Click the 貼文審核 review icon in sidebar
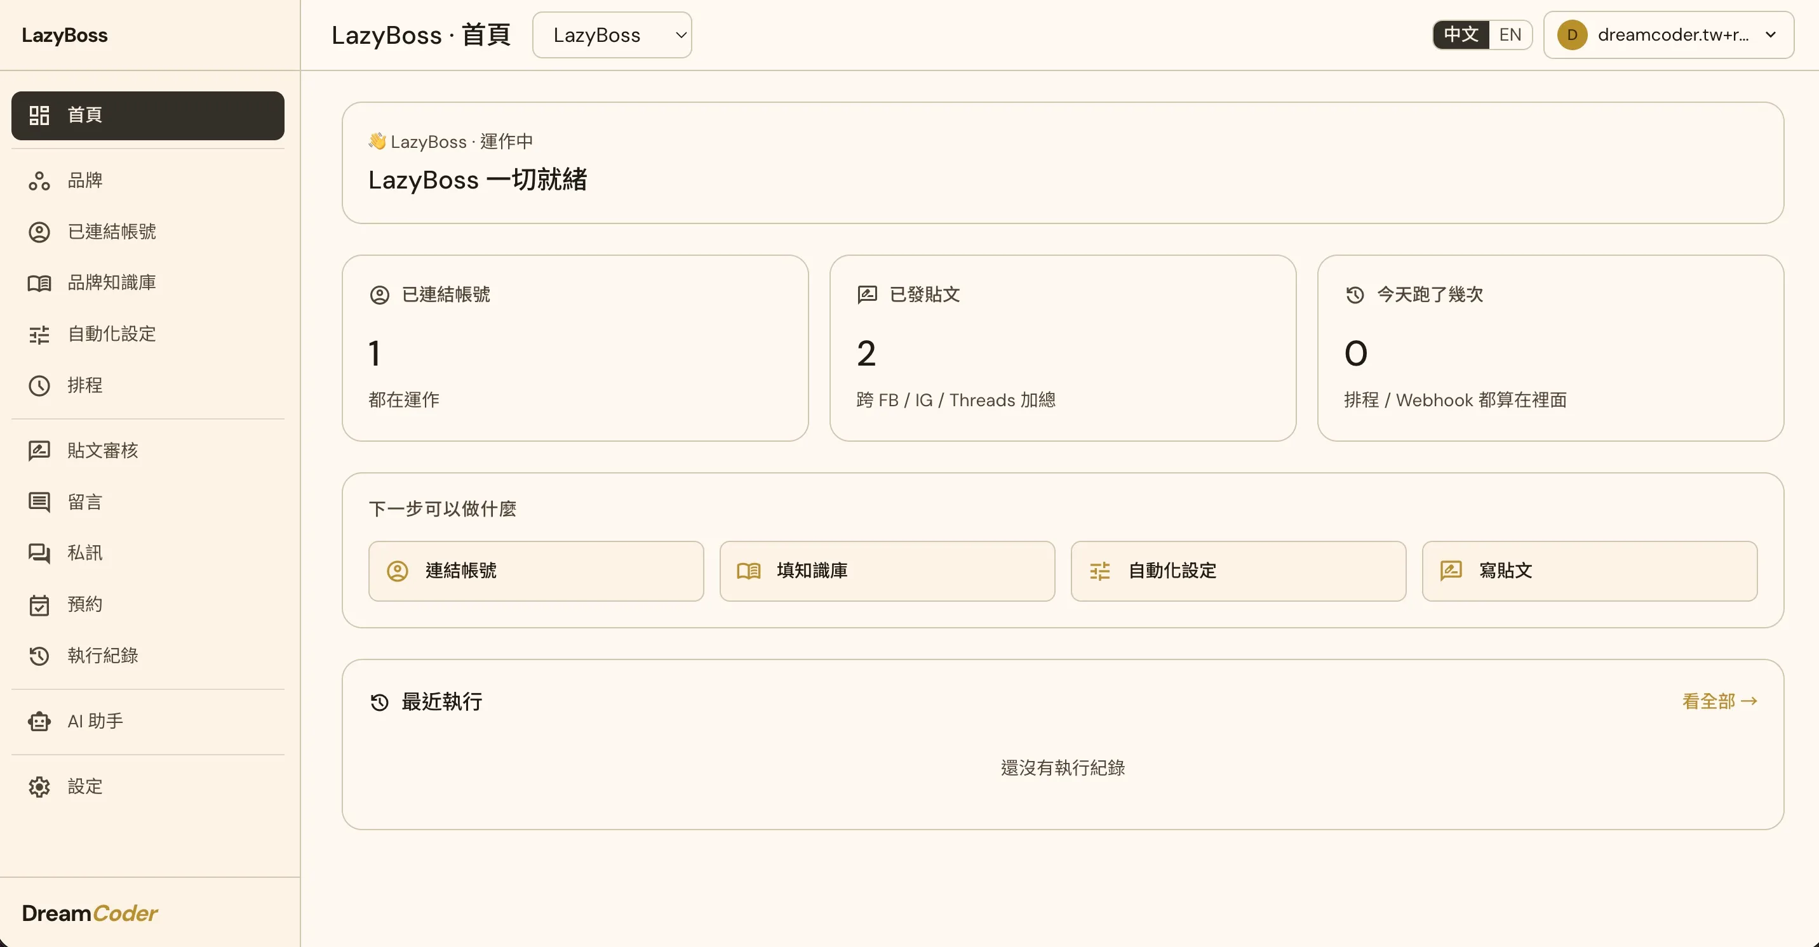 [39, 451]
